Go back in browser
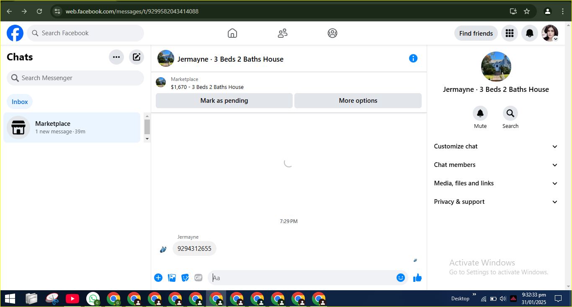Image resolution: width=572 pixels, height=307 pixels. [9, 11]
